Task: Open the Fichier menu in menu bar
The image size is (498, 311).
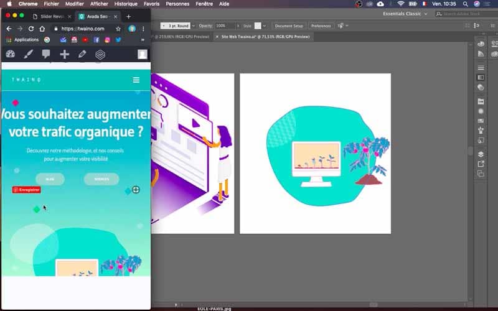Action: (x=51, y=4)
